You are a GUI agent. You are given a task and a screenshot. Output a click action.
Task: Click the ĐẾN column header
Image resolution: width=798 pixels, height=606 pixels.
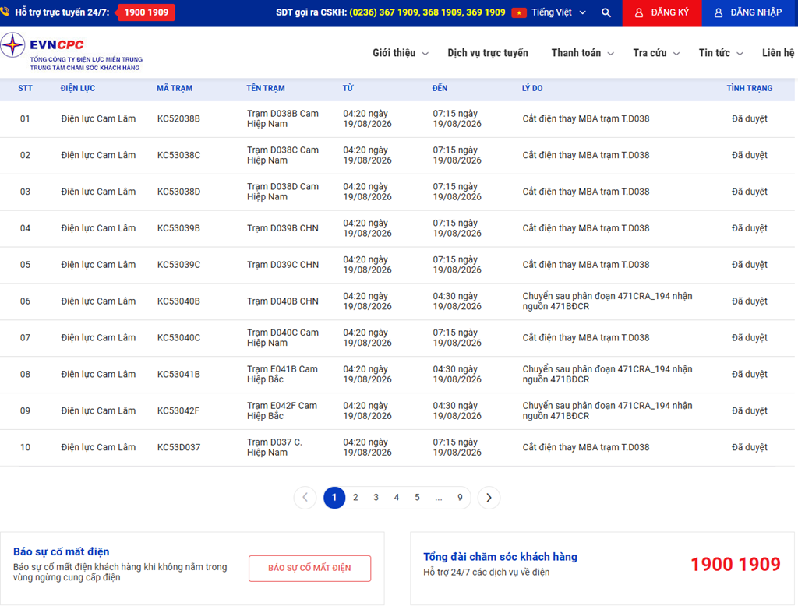(440, 89)
